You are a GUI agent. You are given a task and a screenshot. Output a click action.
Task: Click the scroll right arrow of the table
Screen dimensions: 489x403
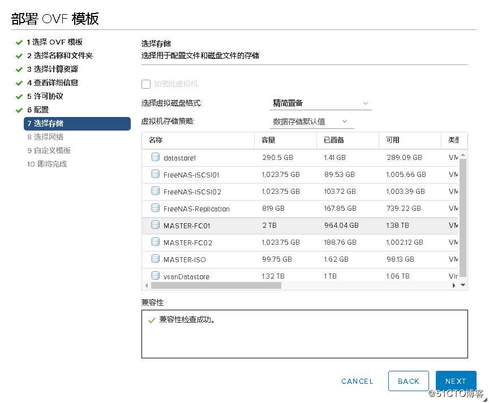tap(454, 285)
